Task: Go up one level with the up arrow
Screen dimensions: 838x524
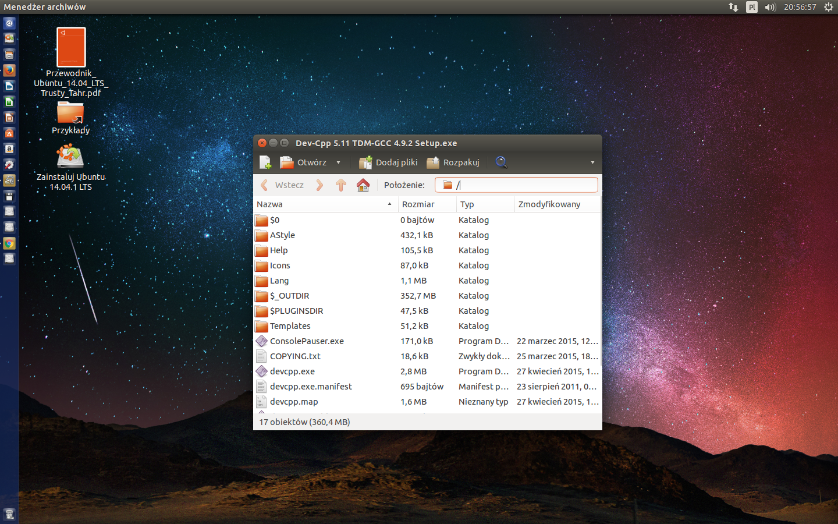Action: click(x=341, y=185)
